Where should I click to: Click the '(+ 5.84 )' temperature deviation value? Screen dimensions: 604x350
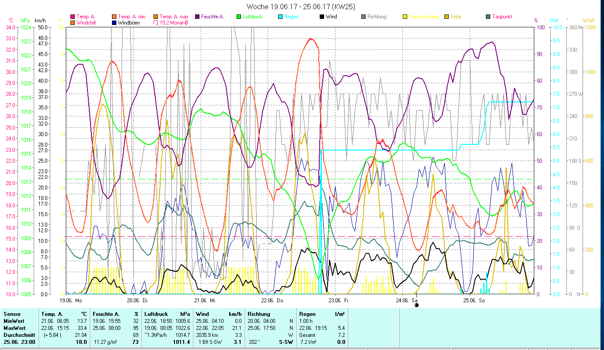coord(52,335)
